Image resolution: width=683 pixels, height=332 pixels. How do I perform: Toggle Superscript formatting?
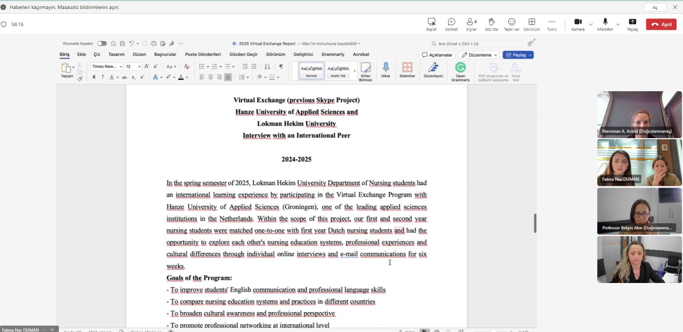pyautogui.click(x=142, y=77)
